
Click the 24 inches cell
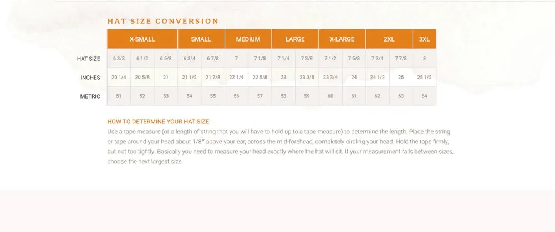click(x=354, y=77)
